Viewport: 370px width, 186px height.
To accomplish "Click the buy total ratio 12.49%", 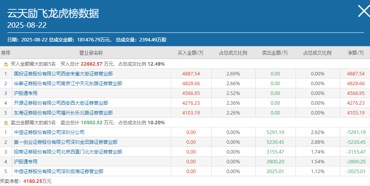I will (156, 64).
